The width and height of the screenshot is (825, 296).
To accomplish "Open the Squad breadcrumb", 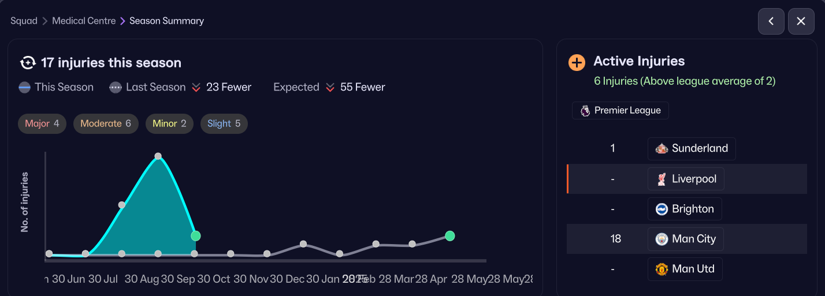I will tap(24, 21).
